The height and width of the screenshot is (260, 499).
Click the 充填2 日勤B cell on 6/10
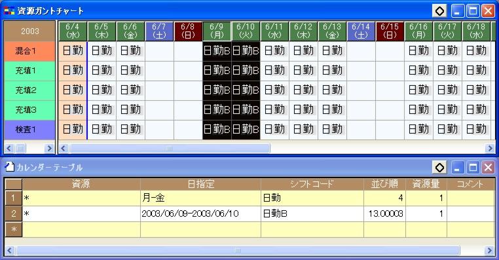pyautogui.click(x=246, y=90)
